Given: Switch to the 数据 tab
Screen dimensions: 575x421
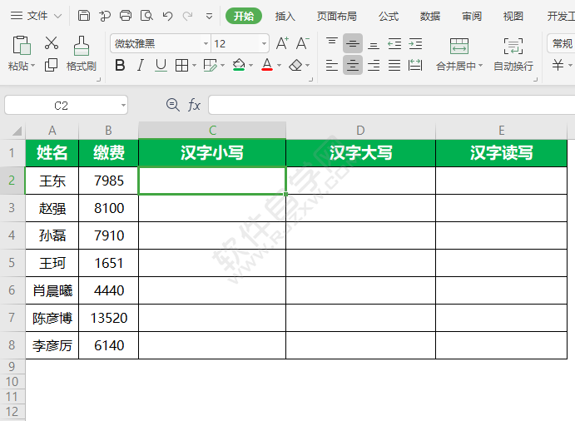Looking at the screenshot, I should (x=429, y=16).
